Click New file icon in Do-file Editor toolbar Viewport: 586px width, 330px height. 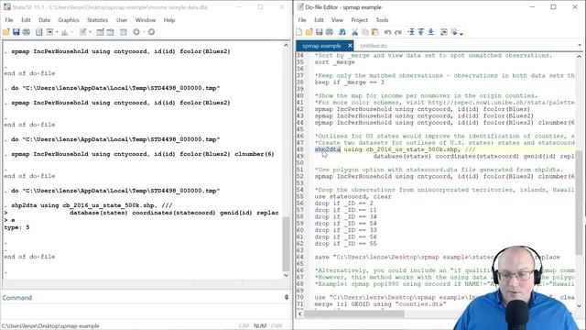tap(299, 32)
